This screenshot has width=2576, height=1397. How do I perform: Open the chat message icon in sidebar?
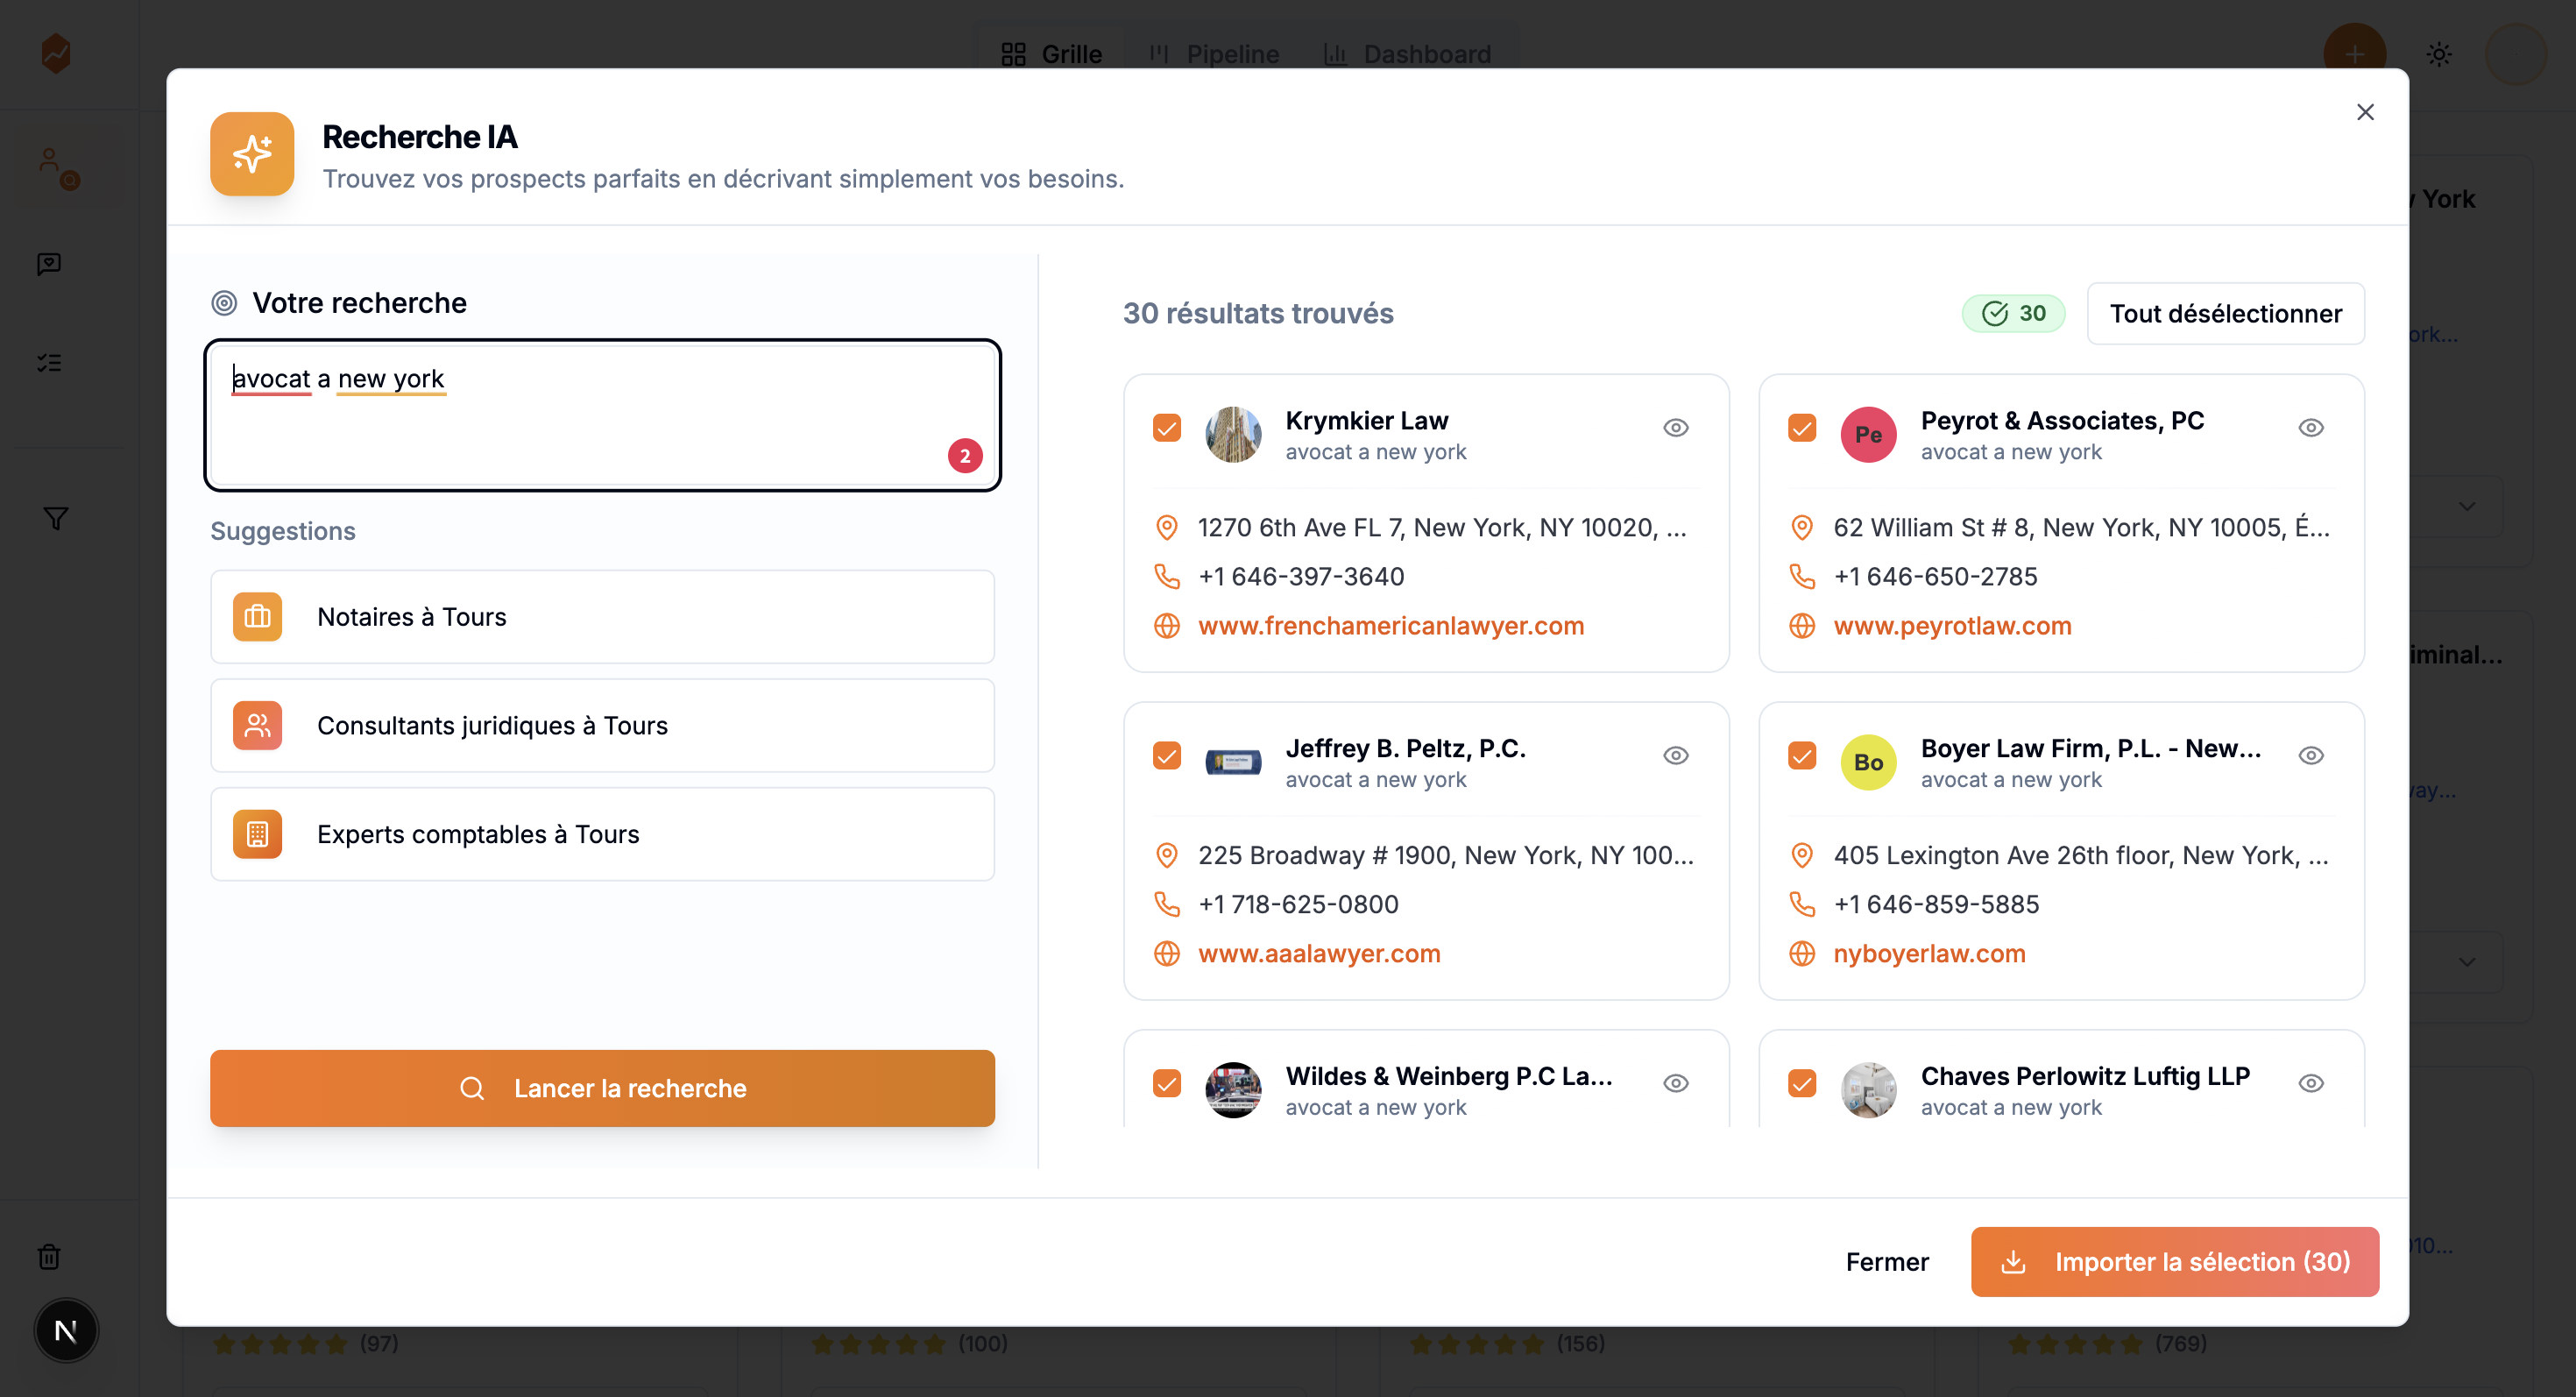click(49, 264)
